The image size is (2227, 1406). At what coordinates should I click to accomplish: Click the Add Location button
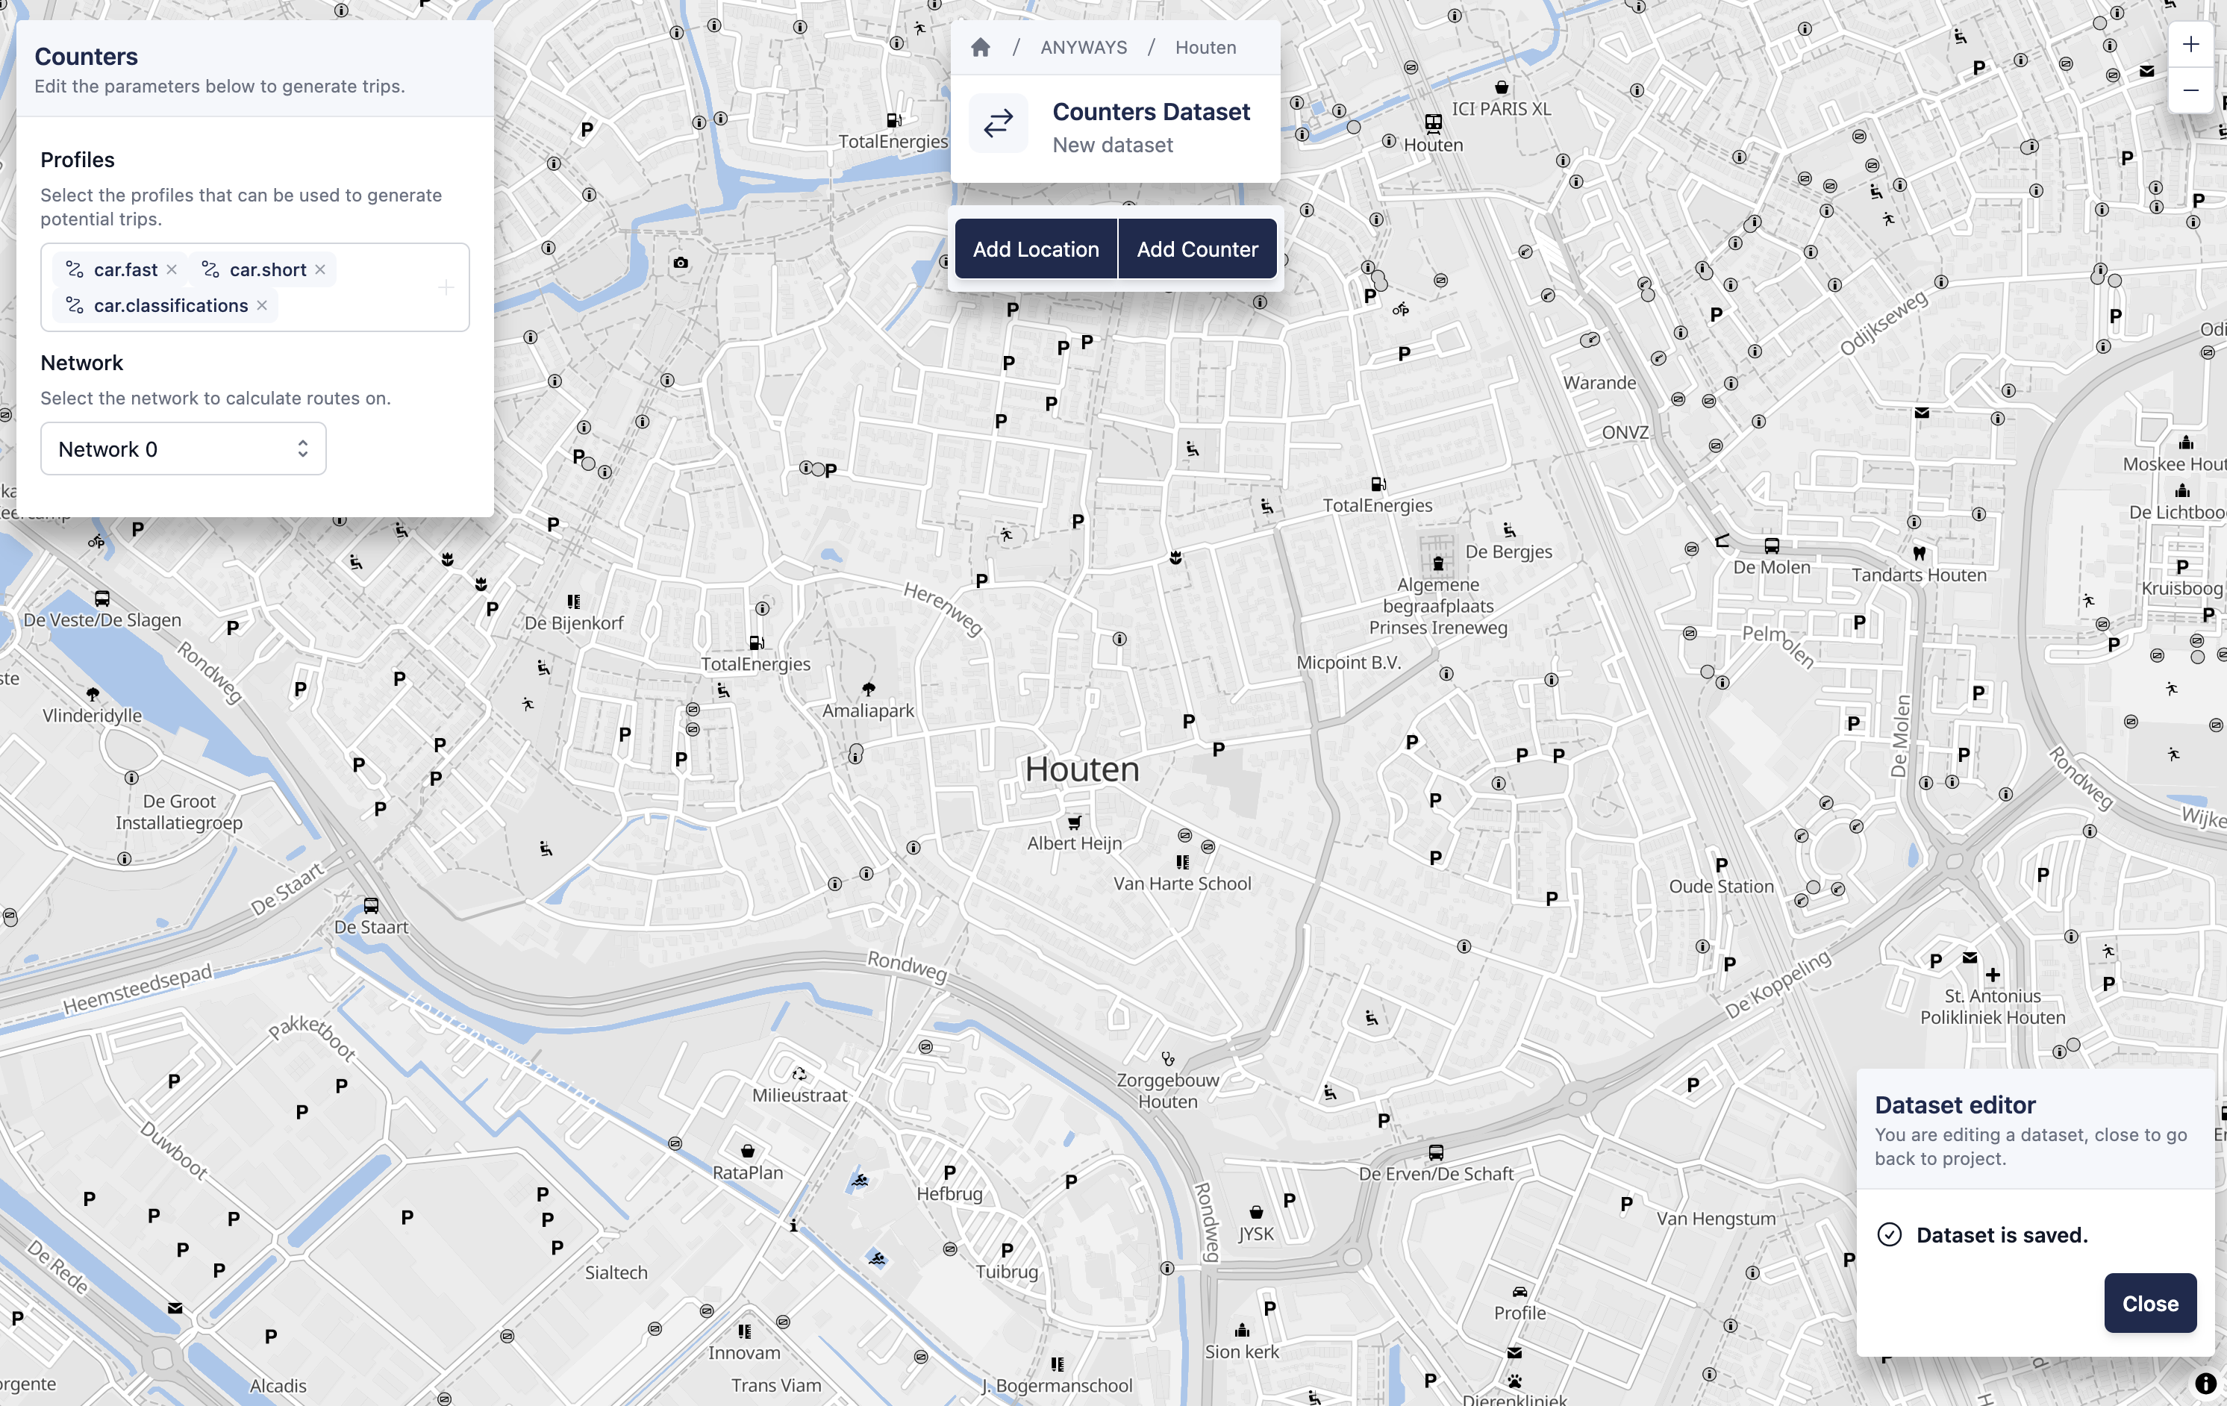(1036, 248)
